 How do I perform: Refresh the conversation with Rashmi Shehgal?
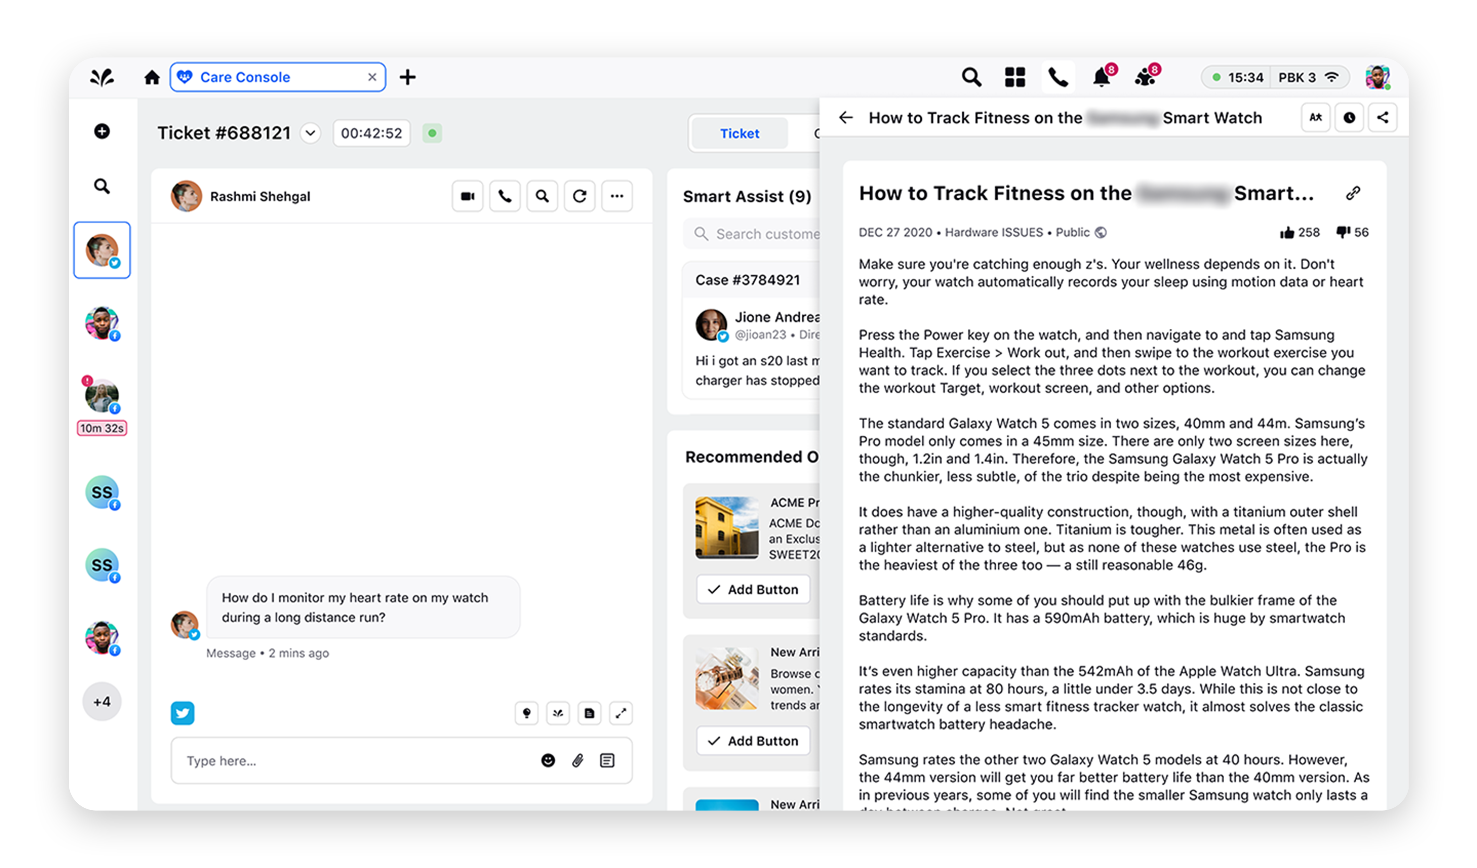[x=580, y=196]
